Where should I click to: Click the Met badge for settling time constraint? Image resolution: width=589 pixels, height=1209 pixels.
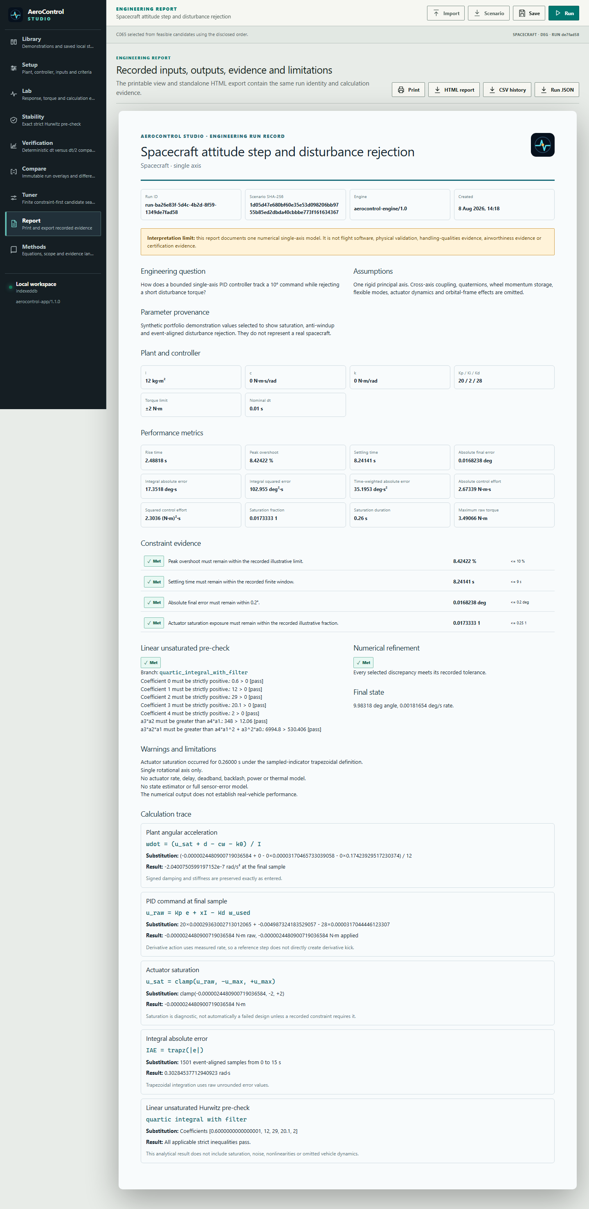click(154, 582)
